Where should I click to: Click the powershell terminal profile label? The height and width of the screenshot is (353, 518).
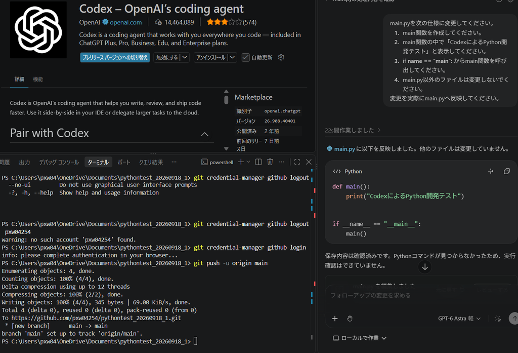pos(222,162)
